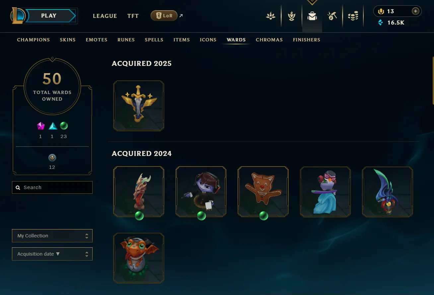
Task: Open the Store coins icon
Action: [x=353, y=16]
